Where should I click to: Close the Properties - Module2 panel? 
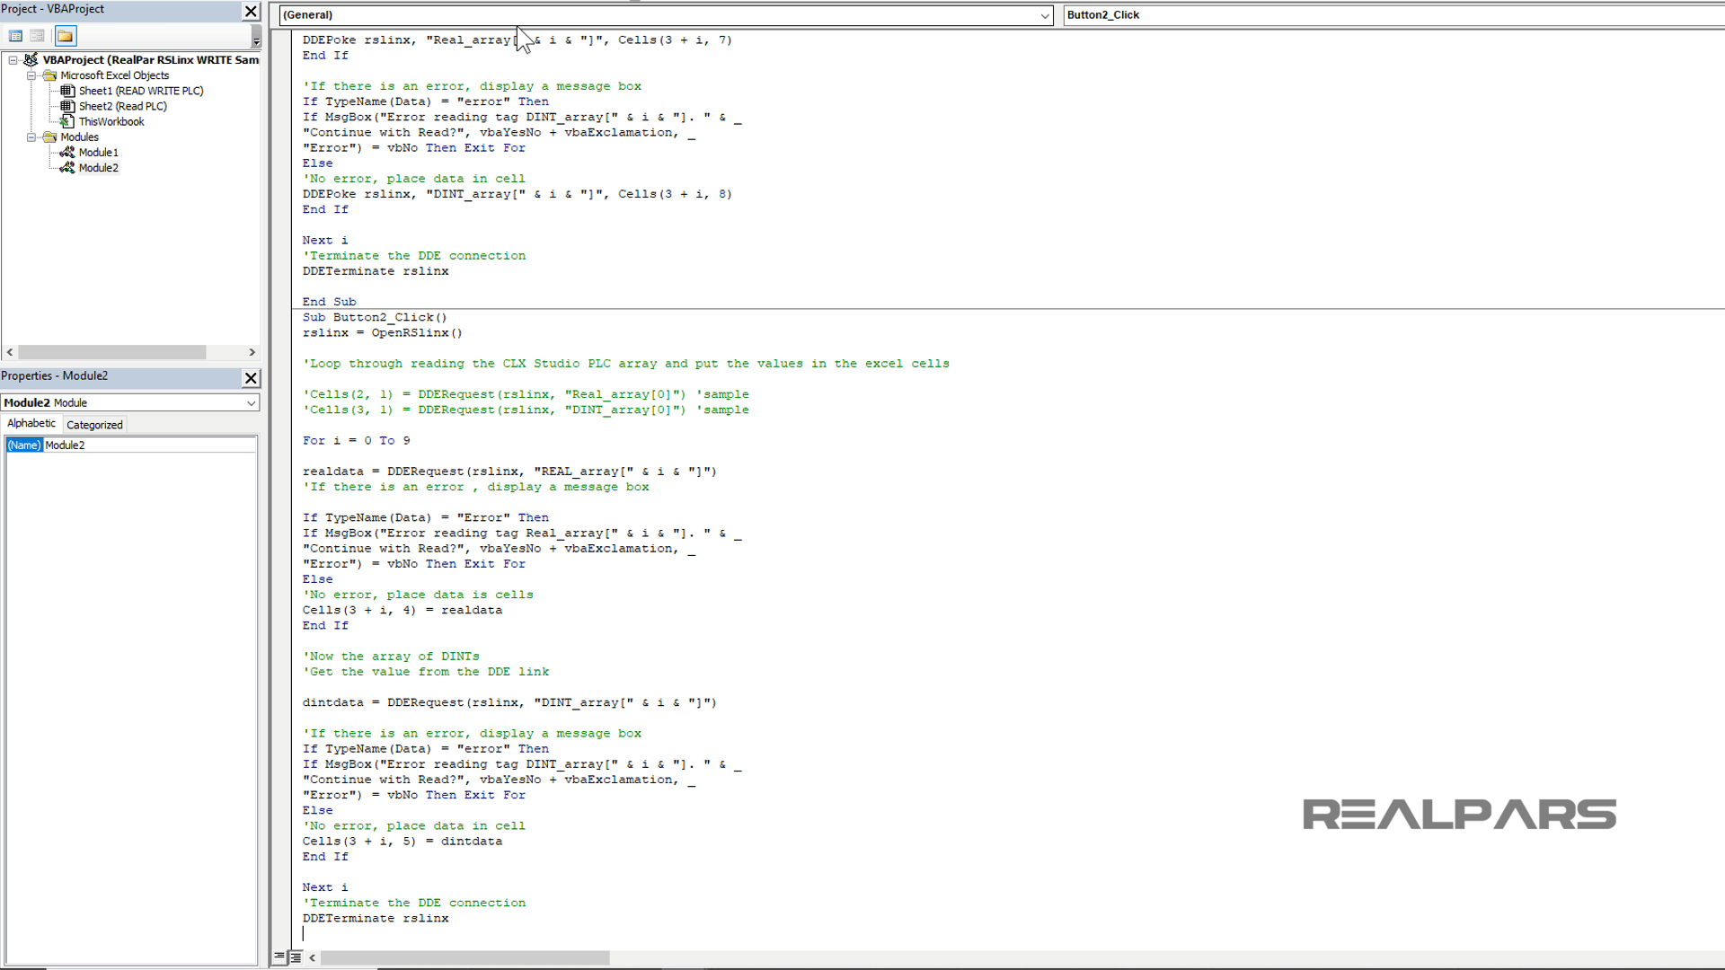pyautogui.click(x=251, y=378)
